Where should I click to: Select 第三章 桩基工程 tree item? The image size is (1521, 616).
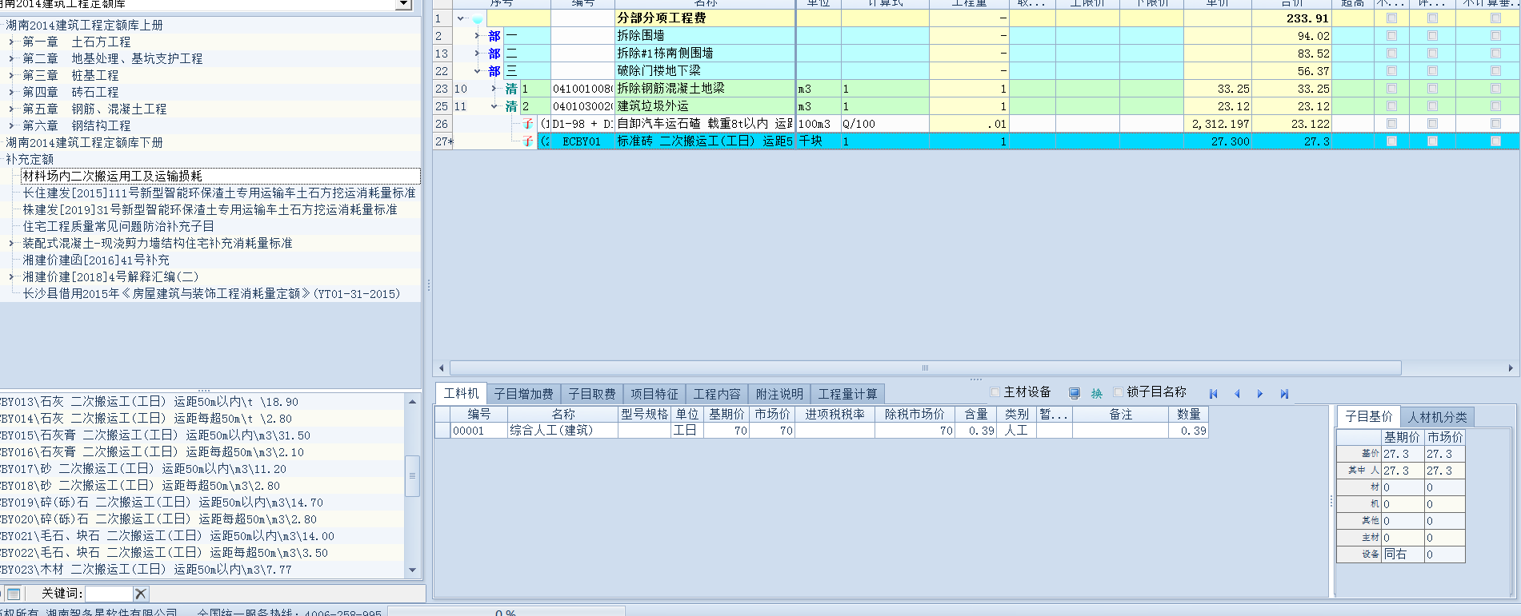(70, 75)
